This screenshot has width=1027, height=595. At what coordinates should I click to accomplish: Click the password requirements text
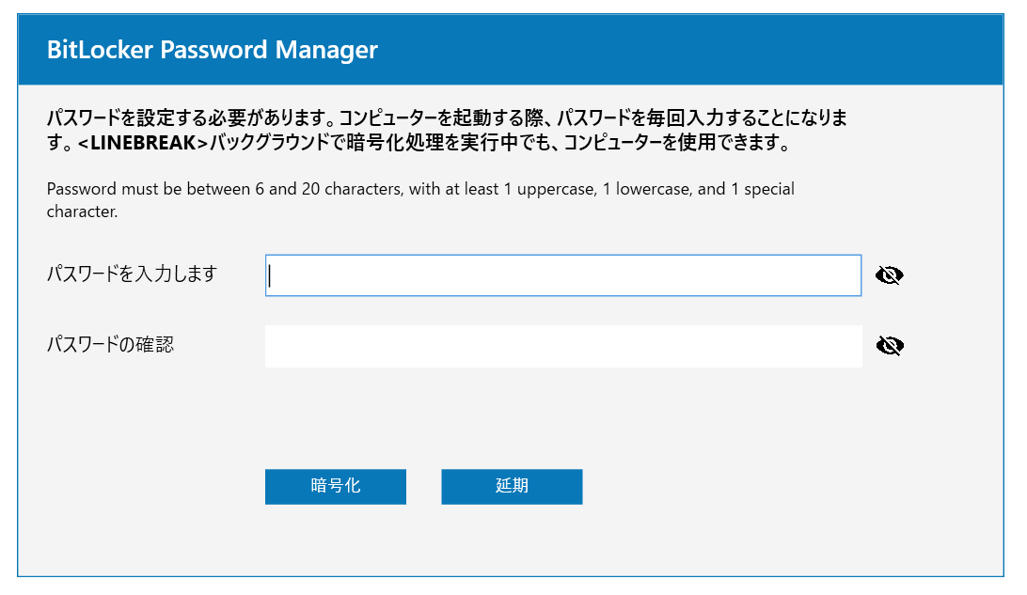pos(420,199)
